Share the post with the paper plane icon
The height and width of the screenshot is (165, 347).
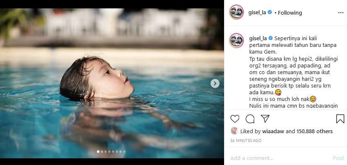tap(265, 119)
